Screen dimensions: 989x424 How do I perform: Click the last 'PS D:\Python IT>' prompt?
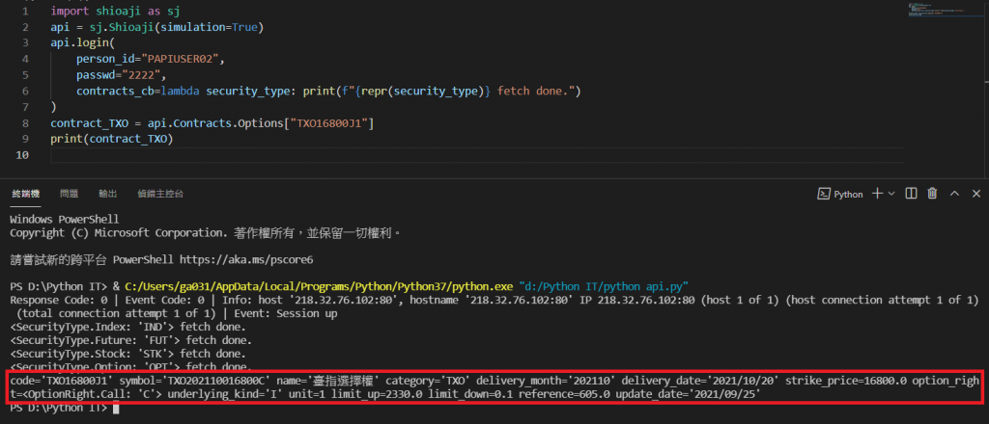[59, 408]
